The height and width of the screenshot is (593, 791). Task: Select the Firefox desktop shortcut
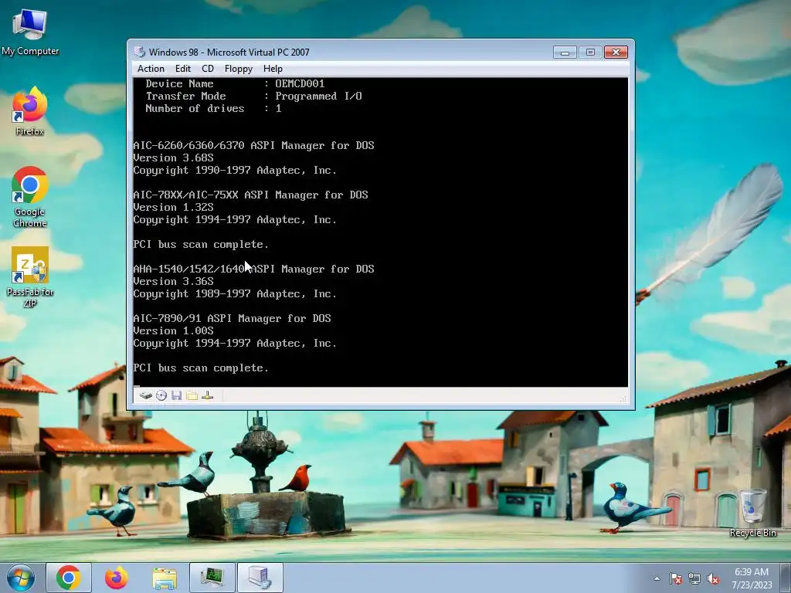click(x=30, y=111)
